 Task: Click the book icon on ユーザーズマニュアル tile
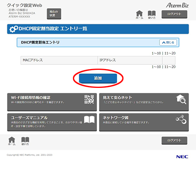point(89,119)
